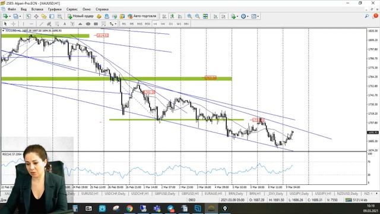Screen dimensions: 380x214
Task: Open MetaEditor yellow book icon
Action: point(99,16)
